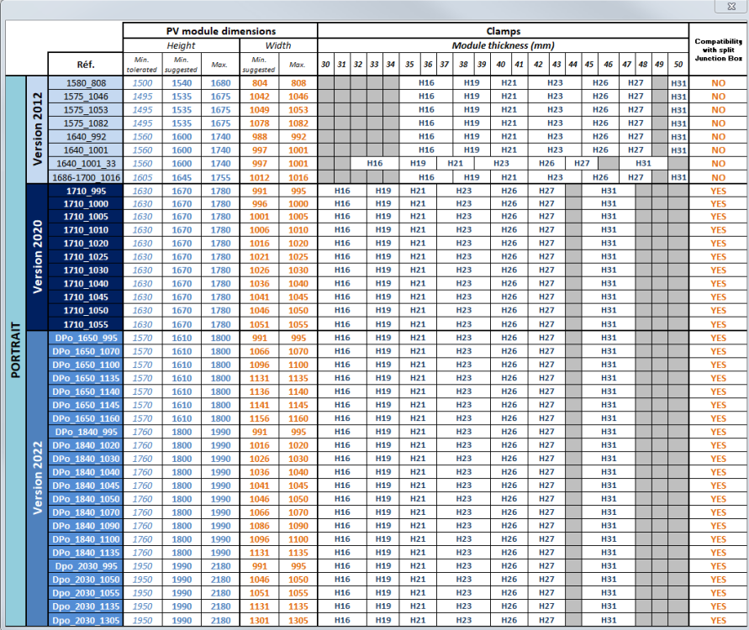
Task: Click the PV module dimensions header
Action: point(221,31)
